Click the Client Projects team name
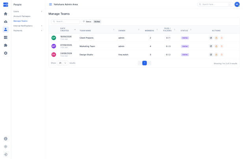This screenshot has height=159, width=243. [x=86, y=38]
